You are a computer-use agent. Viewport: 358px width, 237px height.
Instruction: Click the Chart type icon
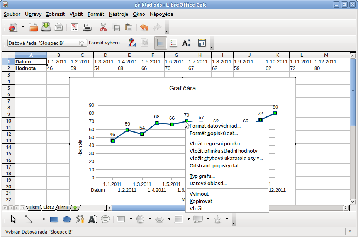132,43
